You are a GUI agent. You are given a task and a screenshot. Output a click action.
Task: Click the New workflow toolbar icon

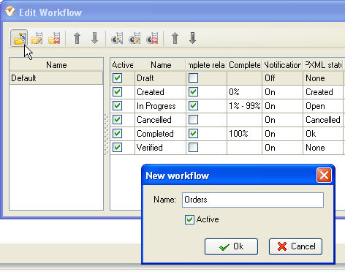tap(19, 38)
